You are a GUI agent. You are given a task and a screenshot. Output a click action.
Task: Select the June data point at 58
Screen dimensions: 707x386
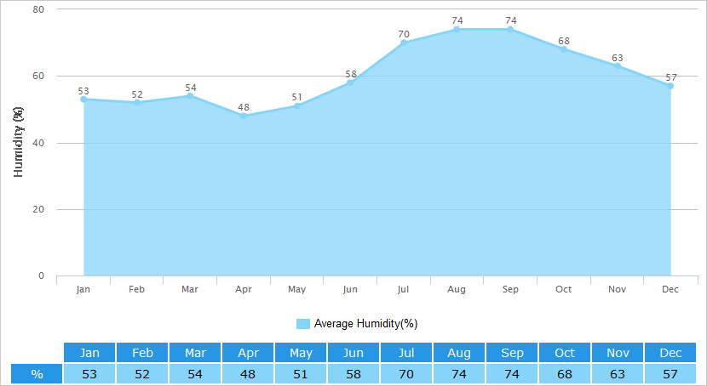[x=350, y=82]
